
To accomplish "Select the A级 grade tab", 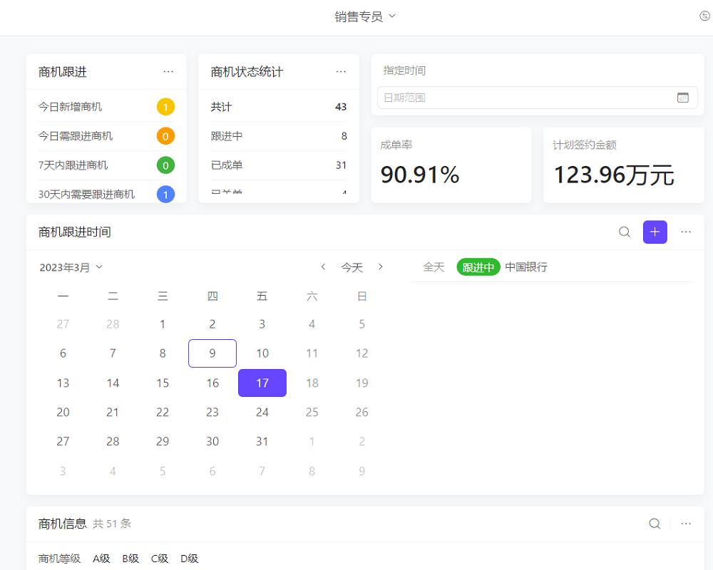I will click(x=101, y=559).
